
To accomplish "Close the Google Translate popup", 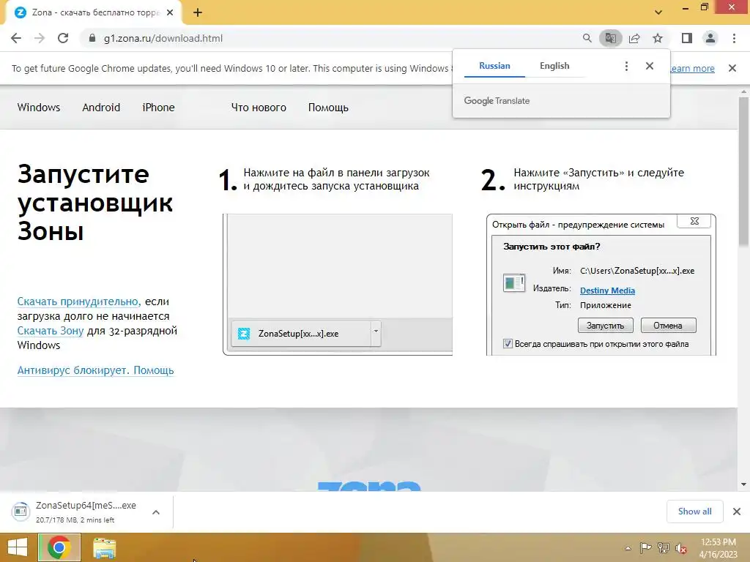I will point(650,66).
